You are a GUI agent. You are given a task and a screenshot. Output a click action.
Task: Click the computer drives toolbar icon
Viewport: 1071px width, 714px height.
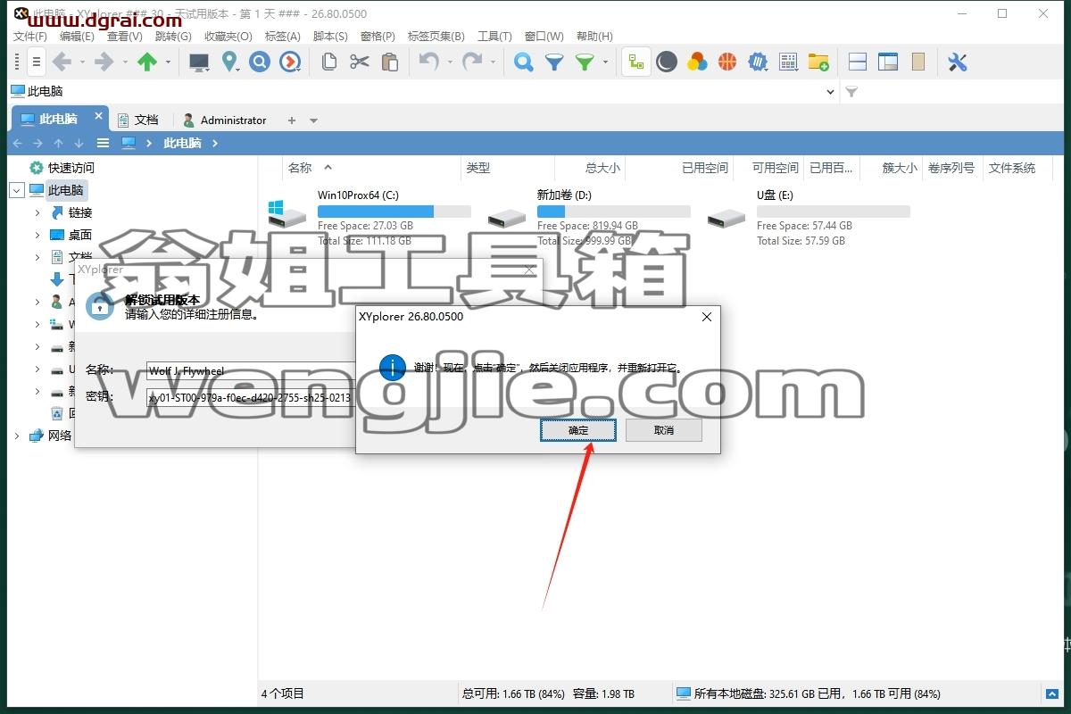(199, 62)
